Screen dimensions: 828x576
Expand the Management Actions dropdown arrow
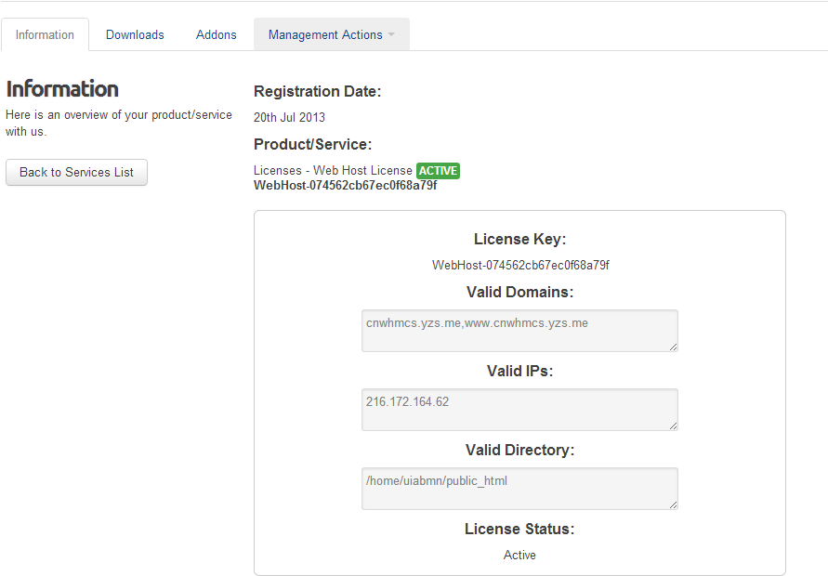[x=391, y=34]
